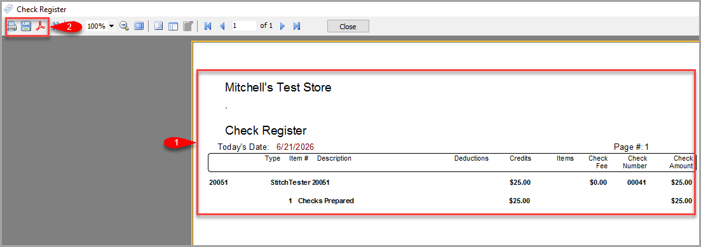This screenshot has width=701, height=247.
Task: Save the report with the floppy disk icon
Action: (x=26, y=27)
